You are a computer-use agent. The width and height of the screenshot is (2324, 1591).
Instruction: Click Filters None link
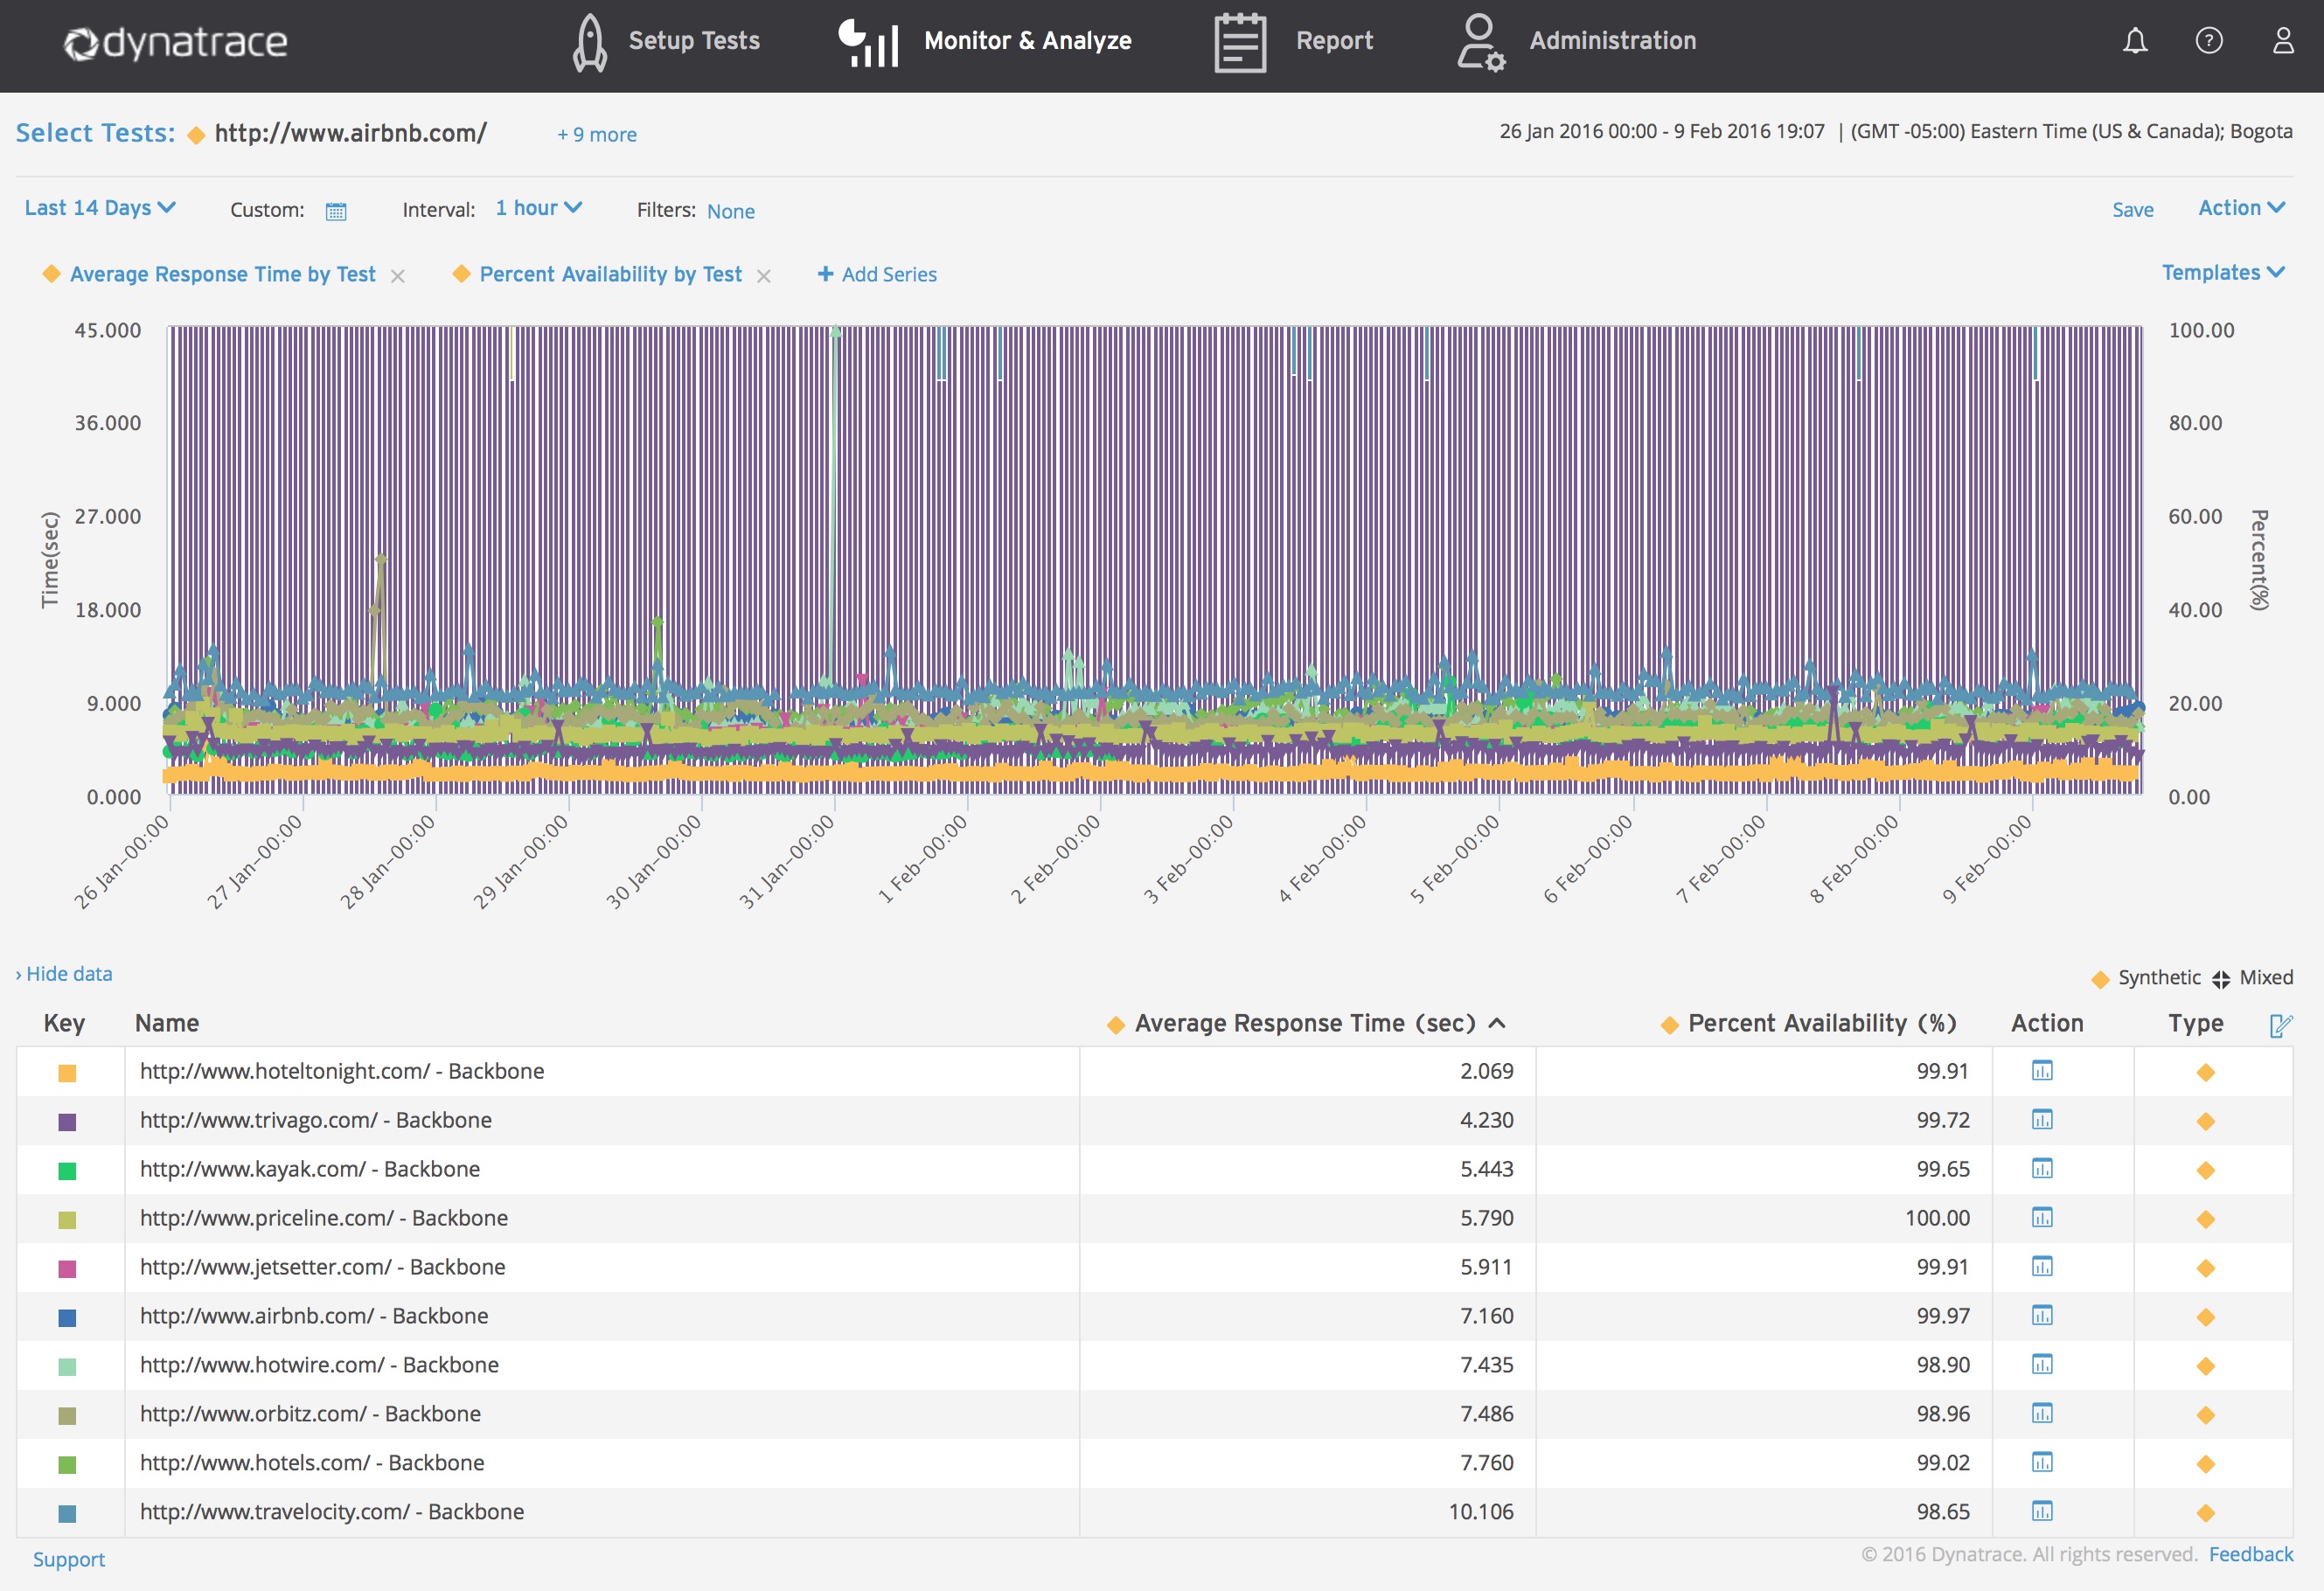click(x=731, y=212)
